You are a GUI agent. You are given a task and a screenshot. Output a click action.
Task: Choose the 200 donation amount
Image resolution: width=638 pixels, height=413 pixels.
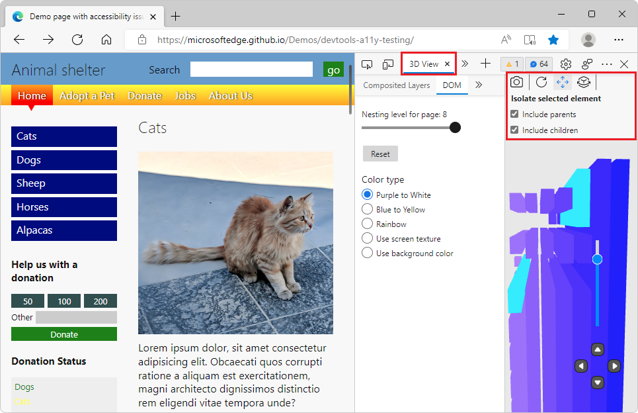pyautogui.click(x=100, y=301)
